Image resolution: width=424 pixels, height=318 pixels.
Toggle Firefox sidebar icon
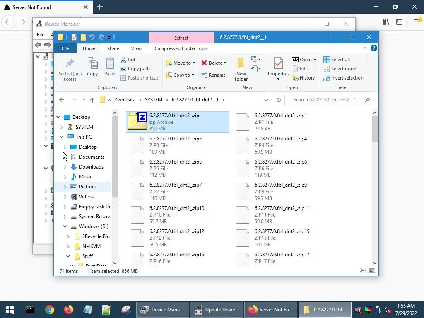pos(399,22)
